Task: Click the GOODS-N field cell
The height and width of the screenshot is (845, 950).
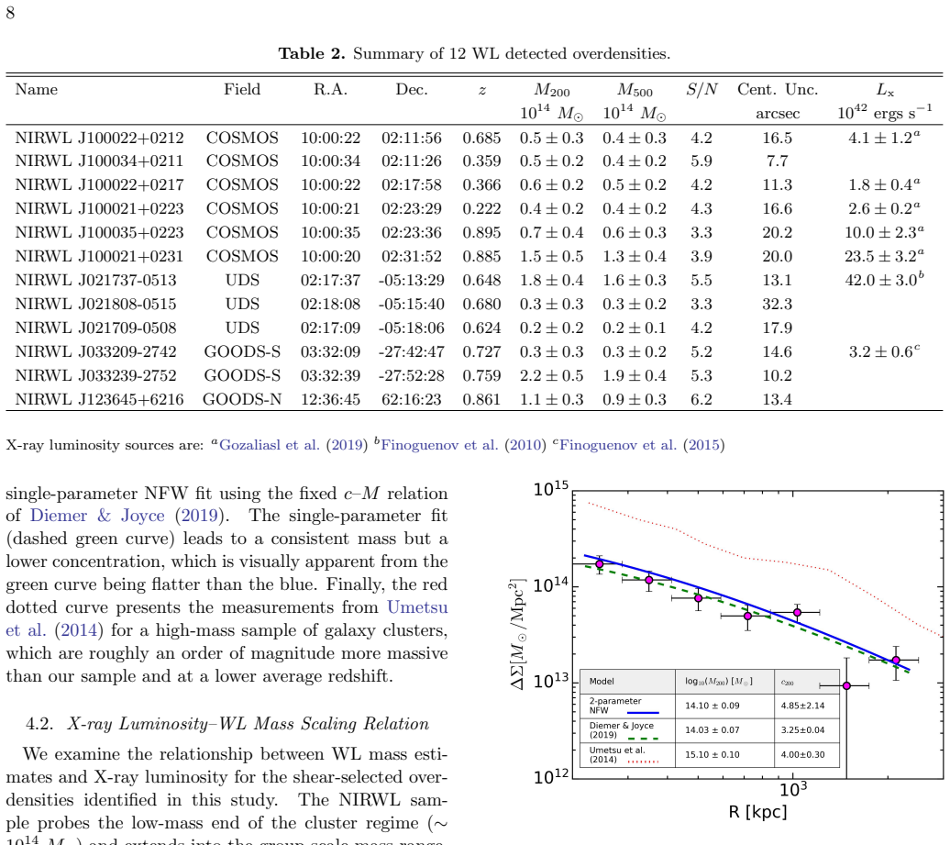Action: (x=242, y=399)
